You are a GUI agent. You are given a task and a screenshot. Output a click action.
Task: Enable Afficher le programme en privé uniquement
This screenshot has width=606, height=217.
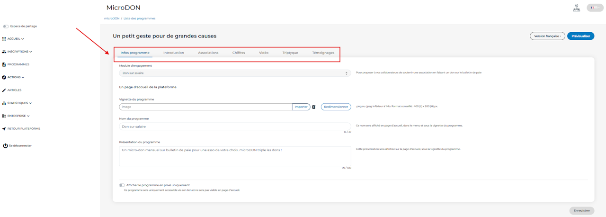click(122, 185)
